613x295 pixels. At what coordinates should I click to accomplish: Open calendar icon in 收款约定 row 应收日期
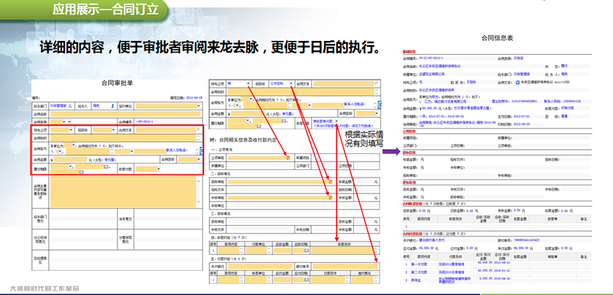306,250
